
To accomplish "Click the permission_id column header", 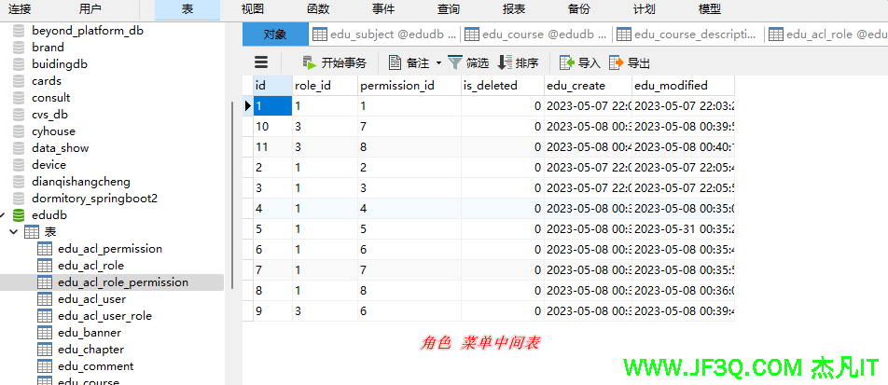I will 397,86.
